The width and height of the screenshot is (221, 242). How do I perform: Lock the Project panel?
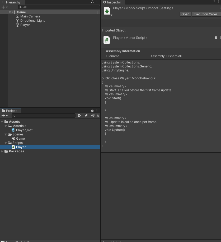click(x=92, y=110)
